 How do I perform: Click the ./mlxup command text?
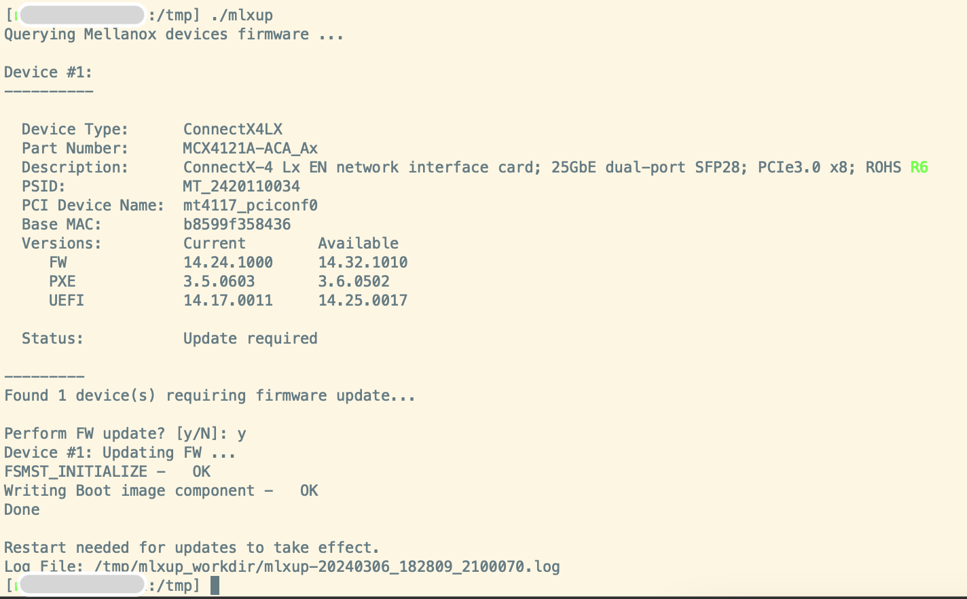point(242,15)
